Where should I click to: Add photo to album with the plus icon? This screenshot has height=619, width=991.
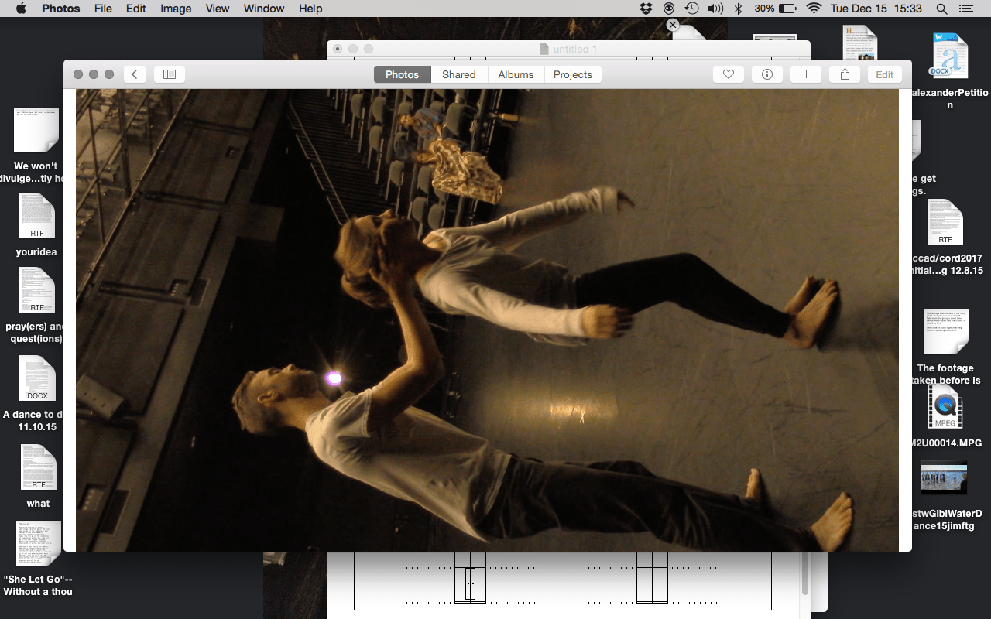[806, 74]
